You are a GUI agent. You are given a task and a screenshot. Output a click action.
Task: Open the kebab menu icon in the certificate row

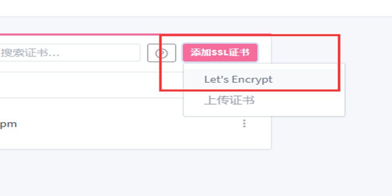coord(244,123)
